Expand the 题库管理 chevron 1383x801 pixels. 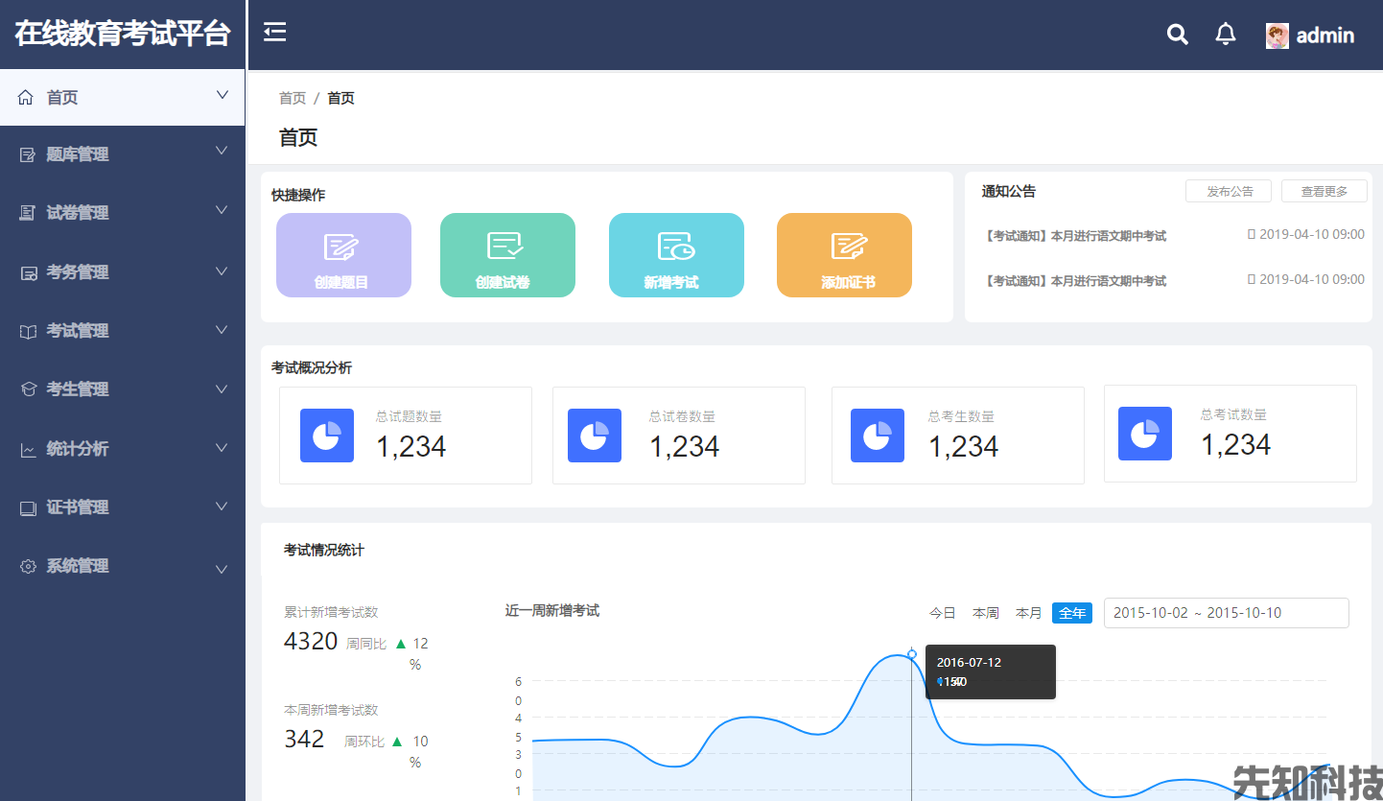point(222,151)
